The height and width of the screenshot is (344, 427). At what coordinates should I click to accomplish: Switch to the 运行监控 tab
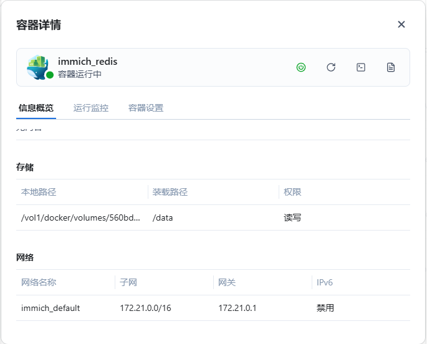click(91, 108)
